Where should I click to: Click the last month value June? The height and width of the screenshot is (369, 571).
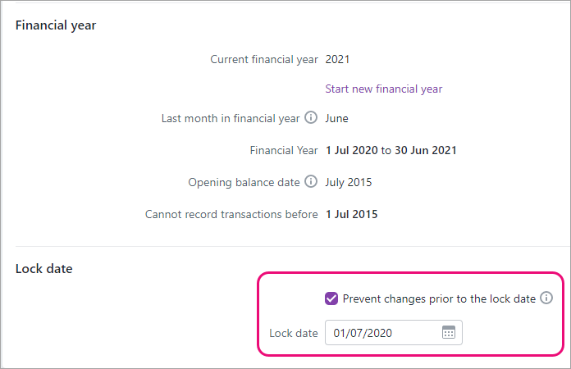pos(336,118)
